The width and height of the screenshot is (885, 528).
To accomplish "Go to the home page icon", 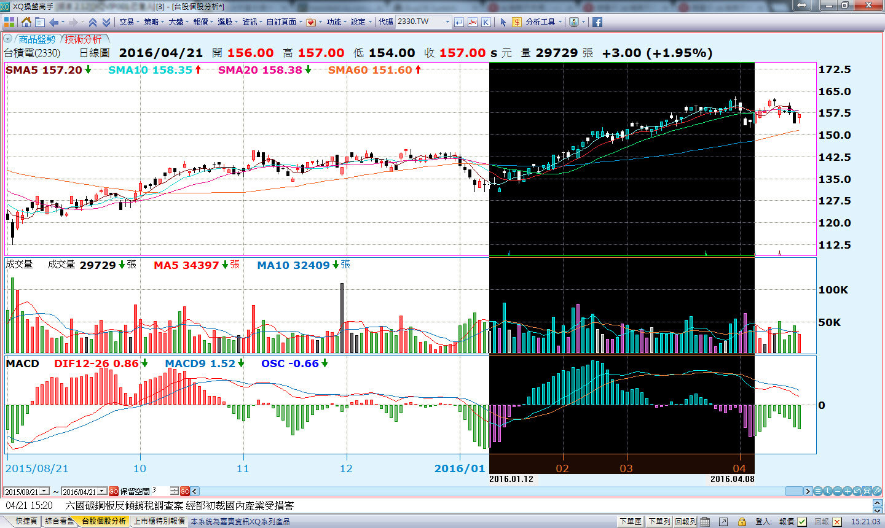I will [x=26, y=22].
